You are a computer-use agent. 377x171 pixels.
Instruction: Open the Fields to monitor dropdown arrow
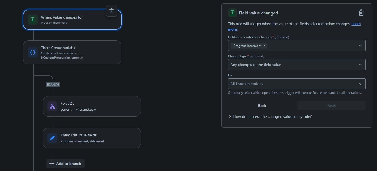(x=360, y=46)
